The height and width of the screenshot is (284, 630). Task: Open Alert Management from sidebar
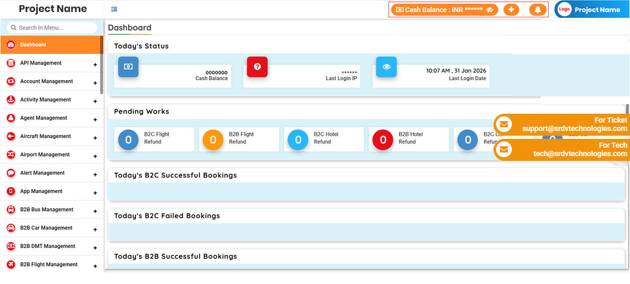point(42,173)
